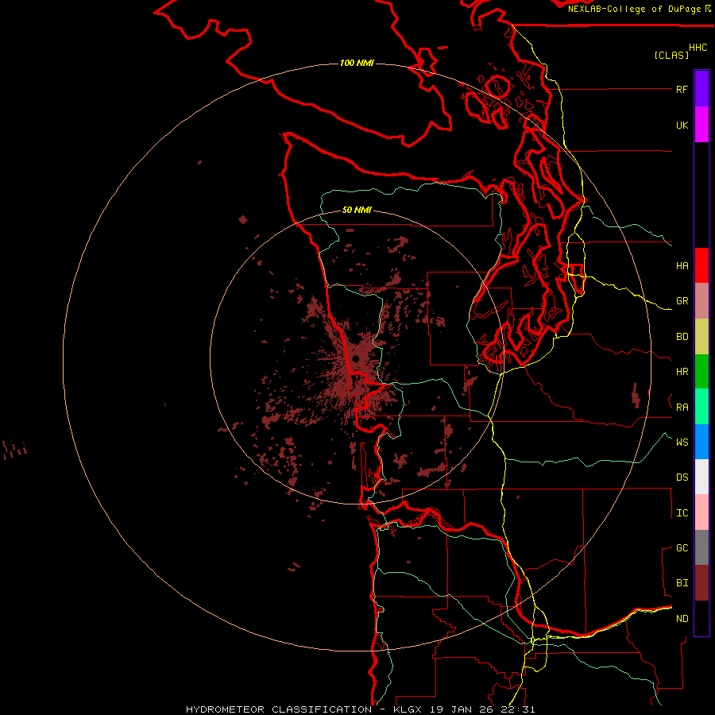Click the DS legend label
715x715 pixels.
682,477
